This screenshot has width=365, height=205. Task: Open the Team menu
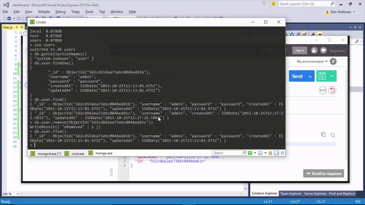click(75, 12)
